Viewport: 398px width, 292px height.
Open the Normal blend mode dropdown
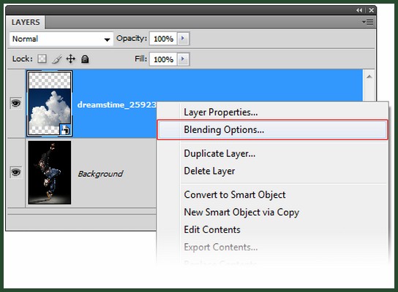[61, 39]
